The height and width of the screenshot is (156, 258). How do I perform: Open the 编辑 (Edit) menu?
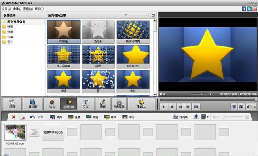(17, 9)
